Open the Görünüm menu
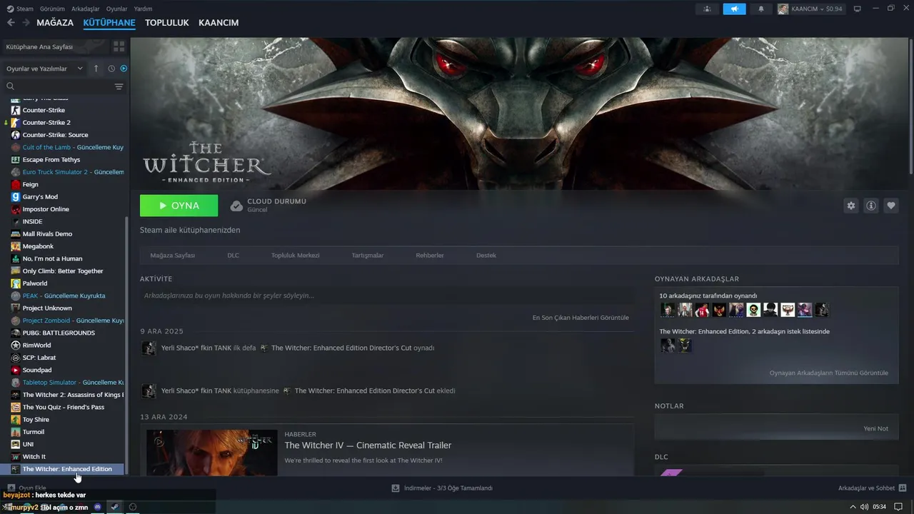This screenshot has width=914, height=514. pos(52,9)
